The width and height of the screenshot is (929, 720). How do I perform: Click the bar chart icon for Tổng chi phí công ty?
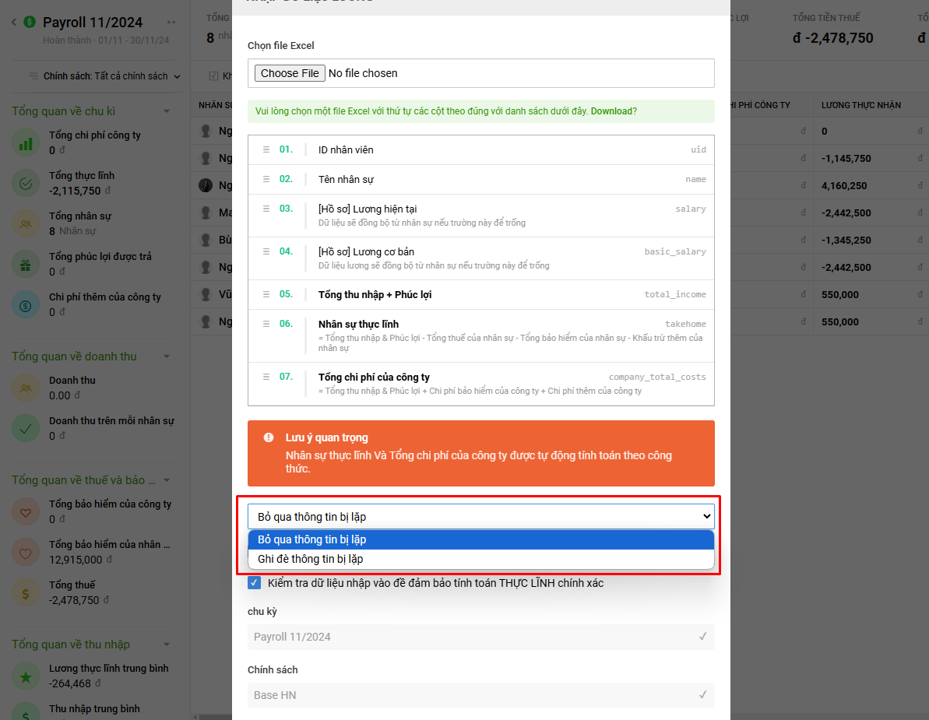(26, 142)
